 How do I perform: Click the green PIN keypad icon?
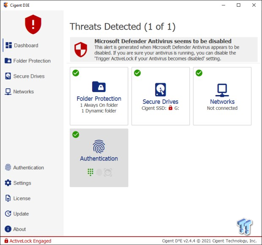coord(90,172)
